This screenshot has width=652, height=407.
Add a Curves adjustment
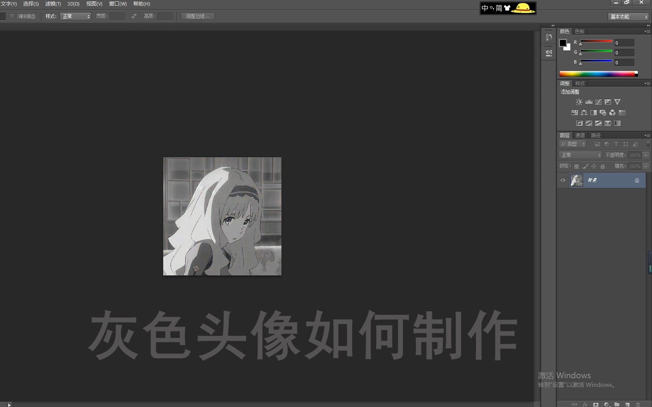pos(598,102)
